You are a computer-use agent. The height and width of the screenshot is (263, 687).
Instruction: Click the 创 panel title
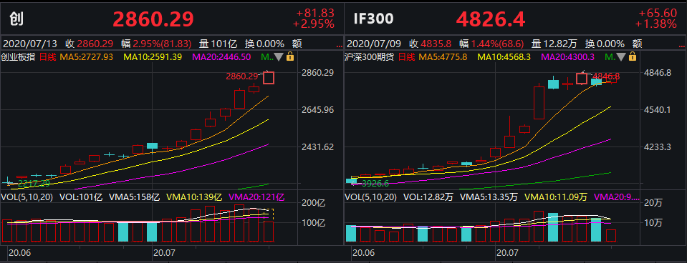[17, 19]
